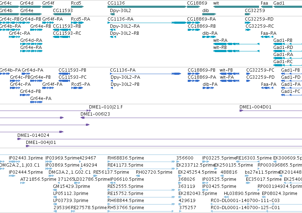302x213 pixels.
Task: Open the dib gene label
Action: coord(205,10)
